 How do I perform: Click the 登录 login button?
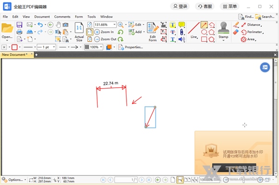coord(180,6)
